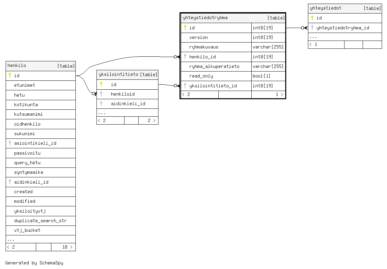
Task: Click the Generated by SchemaSpy footer text
Action: click(x=34, y=263)
